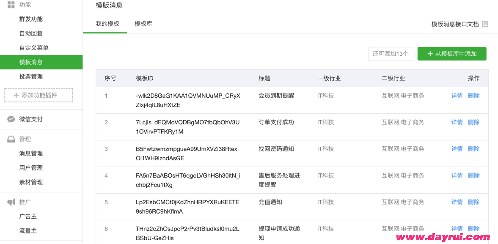Click 从模板库中添加 green button
Viewport: 498px width, 244px height.
pyautogui.click(x=452, y=54)
